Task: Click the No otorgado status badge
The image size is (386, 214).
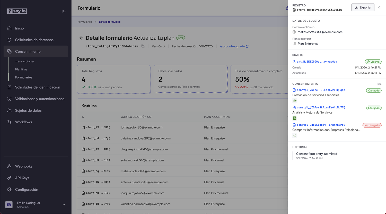Action: coord(372,125)
